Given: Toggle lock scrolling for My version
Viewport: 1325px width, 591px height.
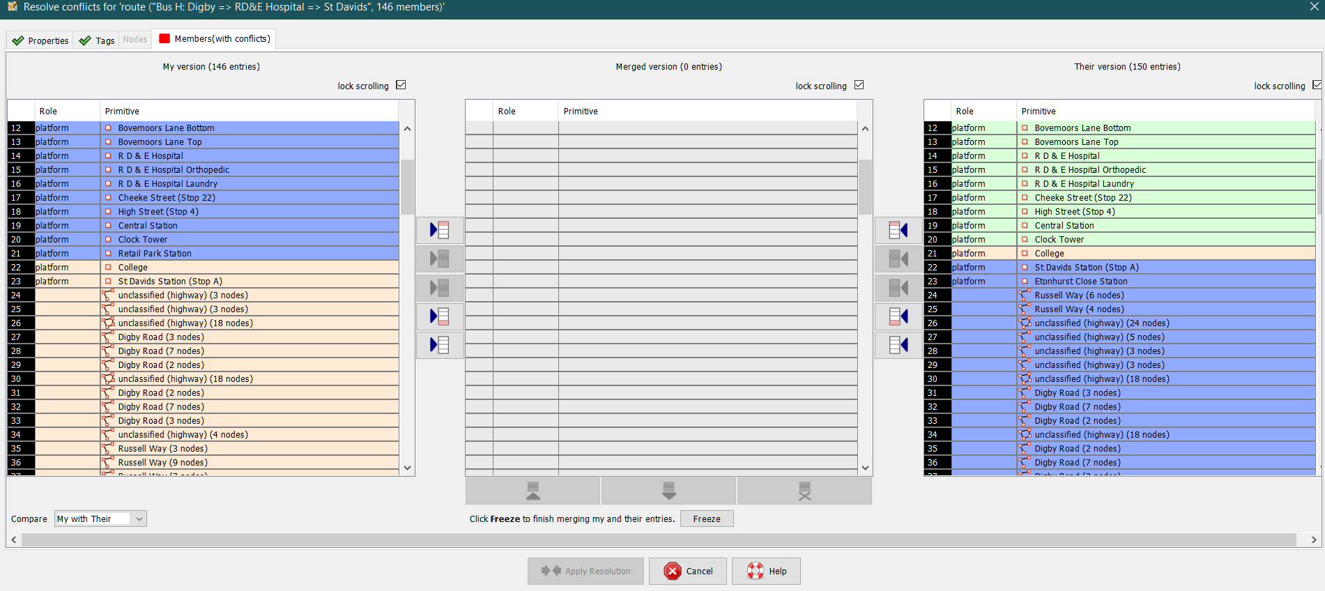Looking at the screenshot, I should (401, 85).
